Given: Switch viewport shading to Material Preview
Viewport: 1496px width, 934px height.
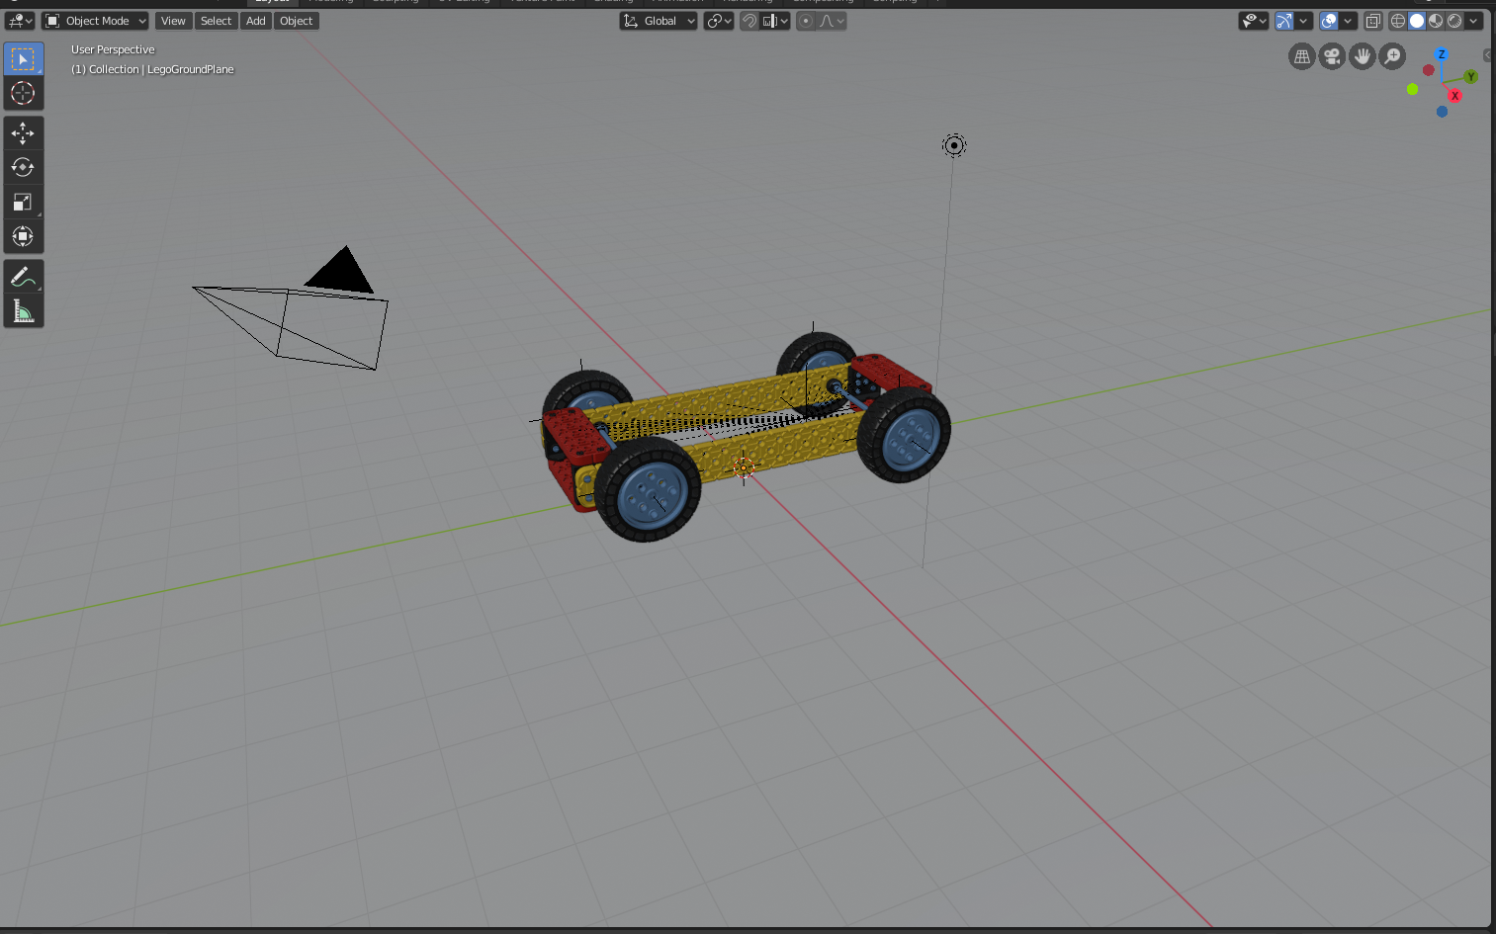Looking at the screenshot, I should point(1436,21).
